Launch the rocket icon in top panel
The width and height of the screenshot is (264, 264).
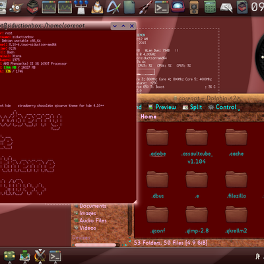(x=145, y=7)
